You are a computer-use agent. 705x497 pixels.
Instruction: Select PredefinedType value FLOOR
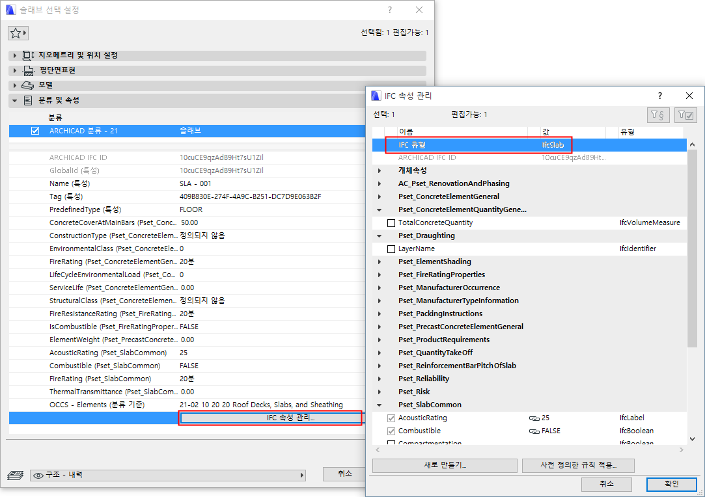tap(191, 210)
